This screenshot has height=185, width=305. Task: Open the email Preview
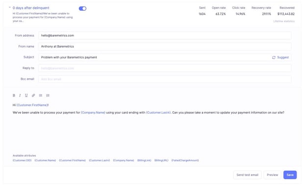(x=272, y=175)
